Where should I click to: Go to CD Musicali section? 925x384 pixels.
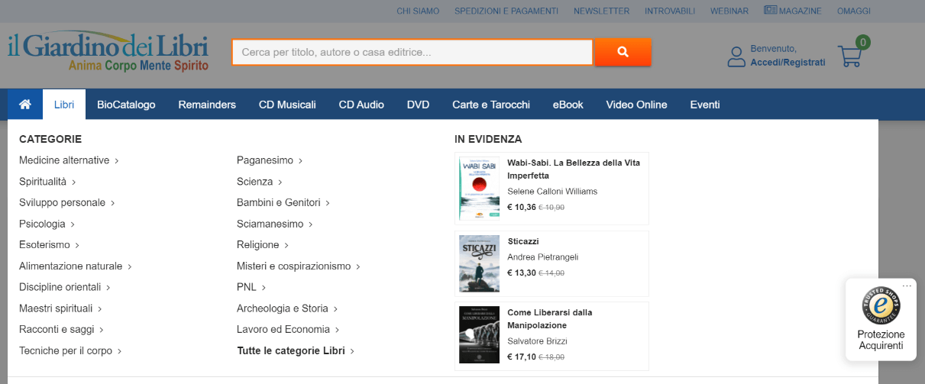(287, 105)
